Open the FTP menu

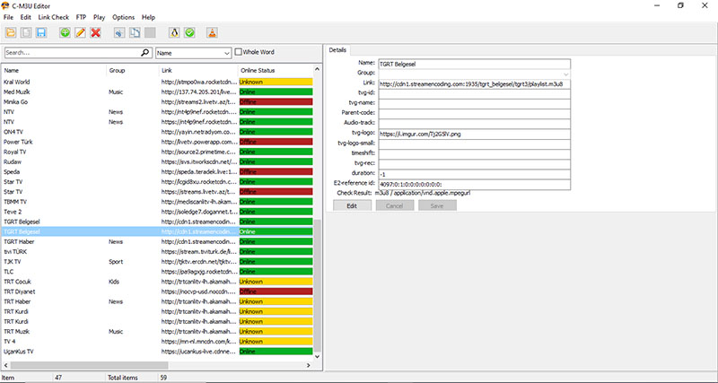81,17
